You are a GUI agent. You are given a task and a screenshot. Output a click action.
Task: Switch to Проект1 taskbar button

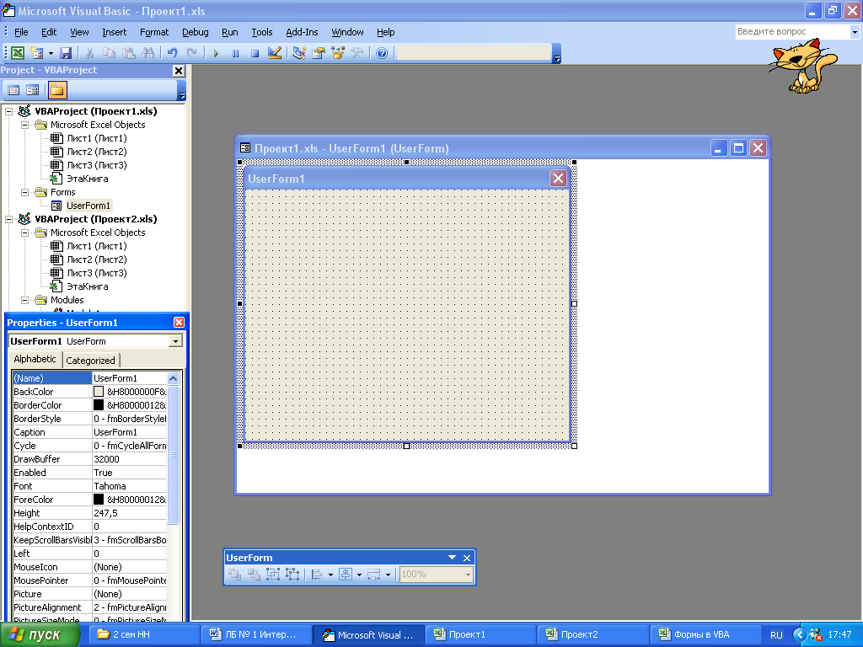[x=480, y=635]
